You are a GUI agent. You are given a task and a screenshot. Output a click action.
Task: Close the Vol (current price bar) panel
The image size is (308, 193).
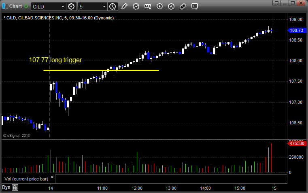(52, 177)
